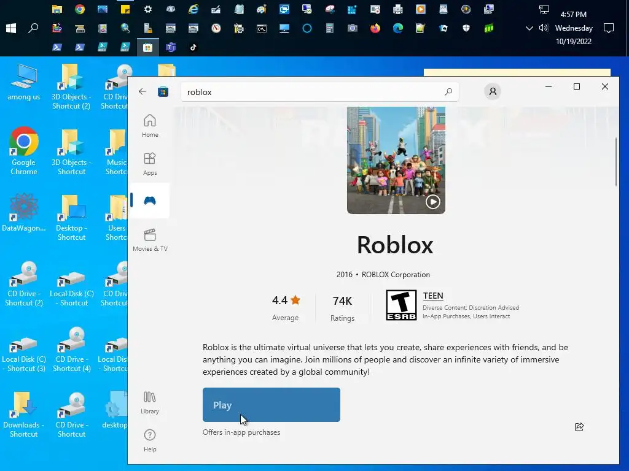Select 3D Objects - Shortcut (2) icon
629x471 pixels.
pyautogui.click(x=71, y=86)
